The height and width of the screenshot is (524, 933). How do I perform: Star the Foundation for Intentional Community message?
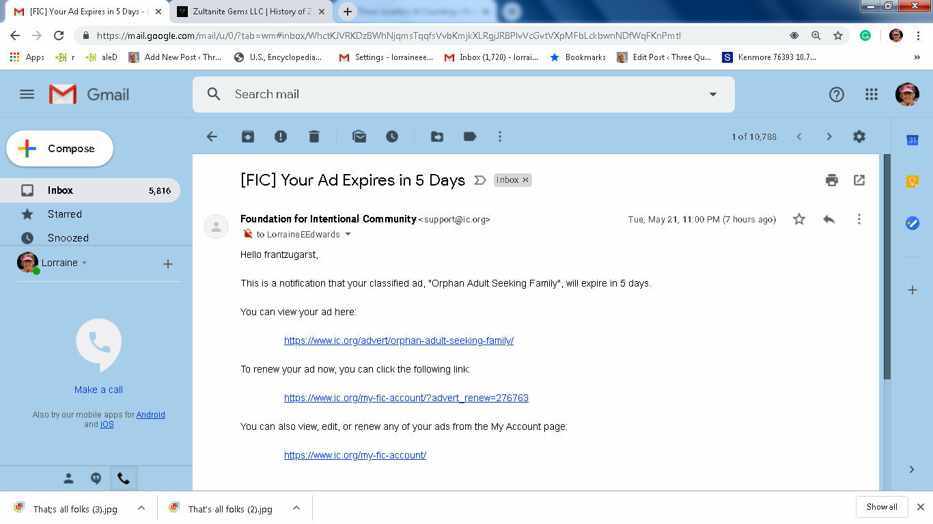click(x=799, y=219)
